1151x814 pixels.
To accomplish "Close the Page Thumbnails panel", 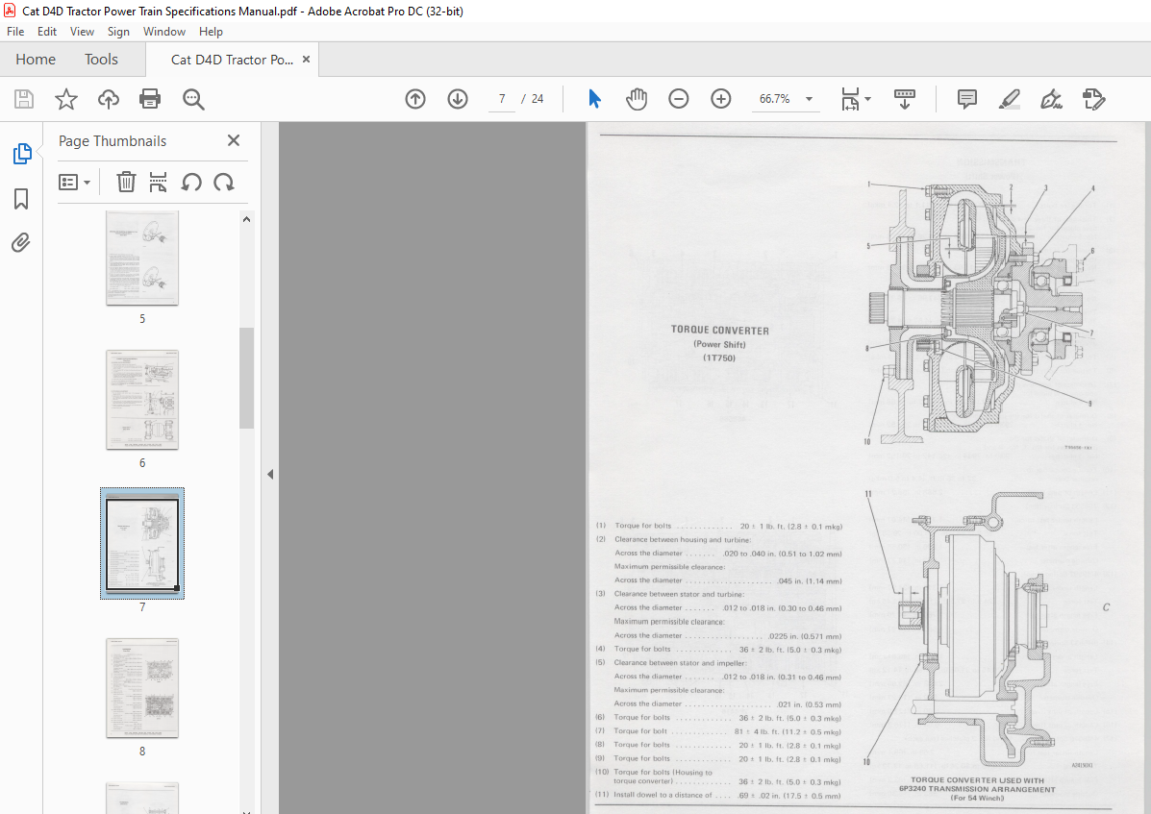I will pyautogui.click(x=234, y=140).
